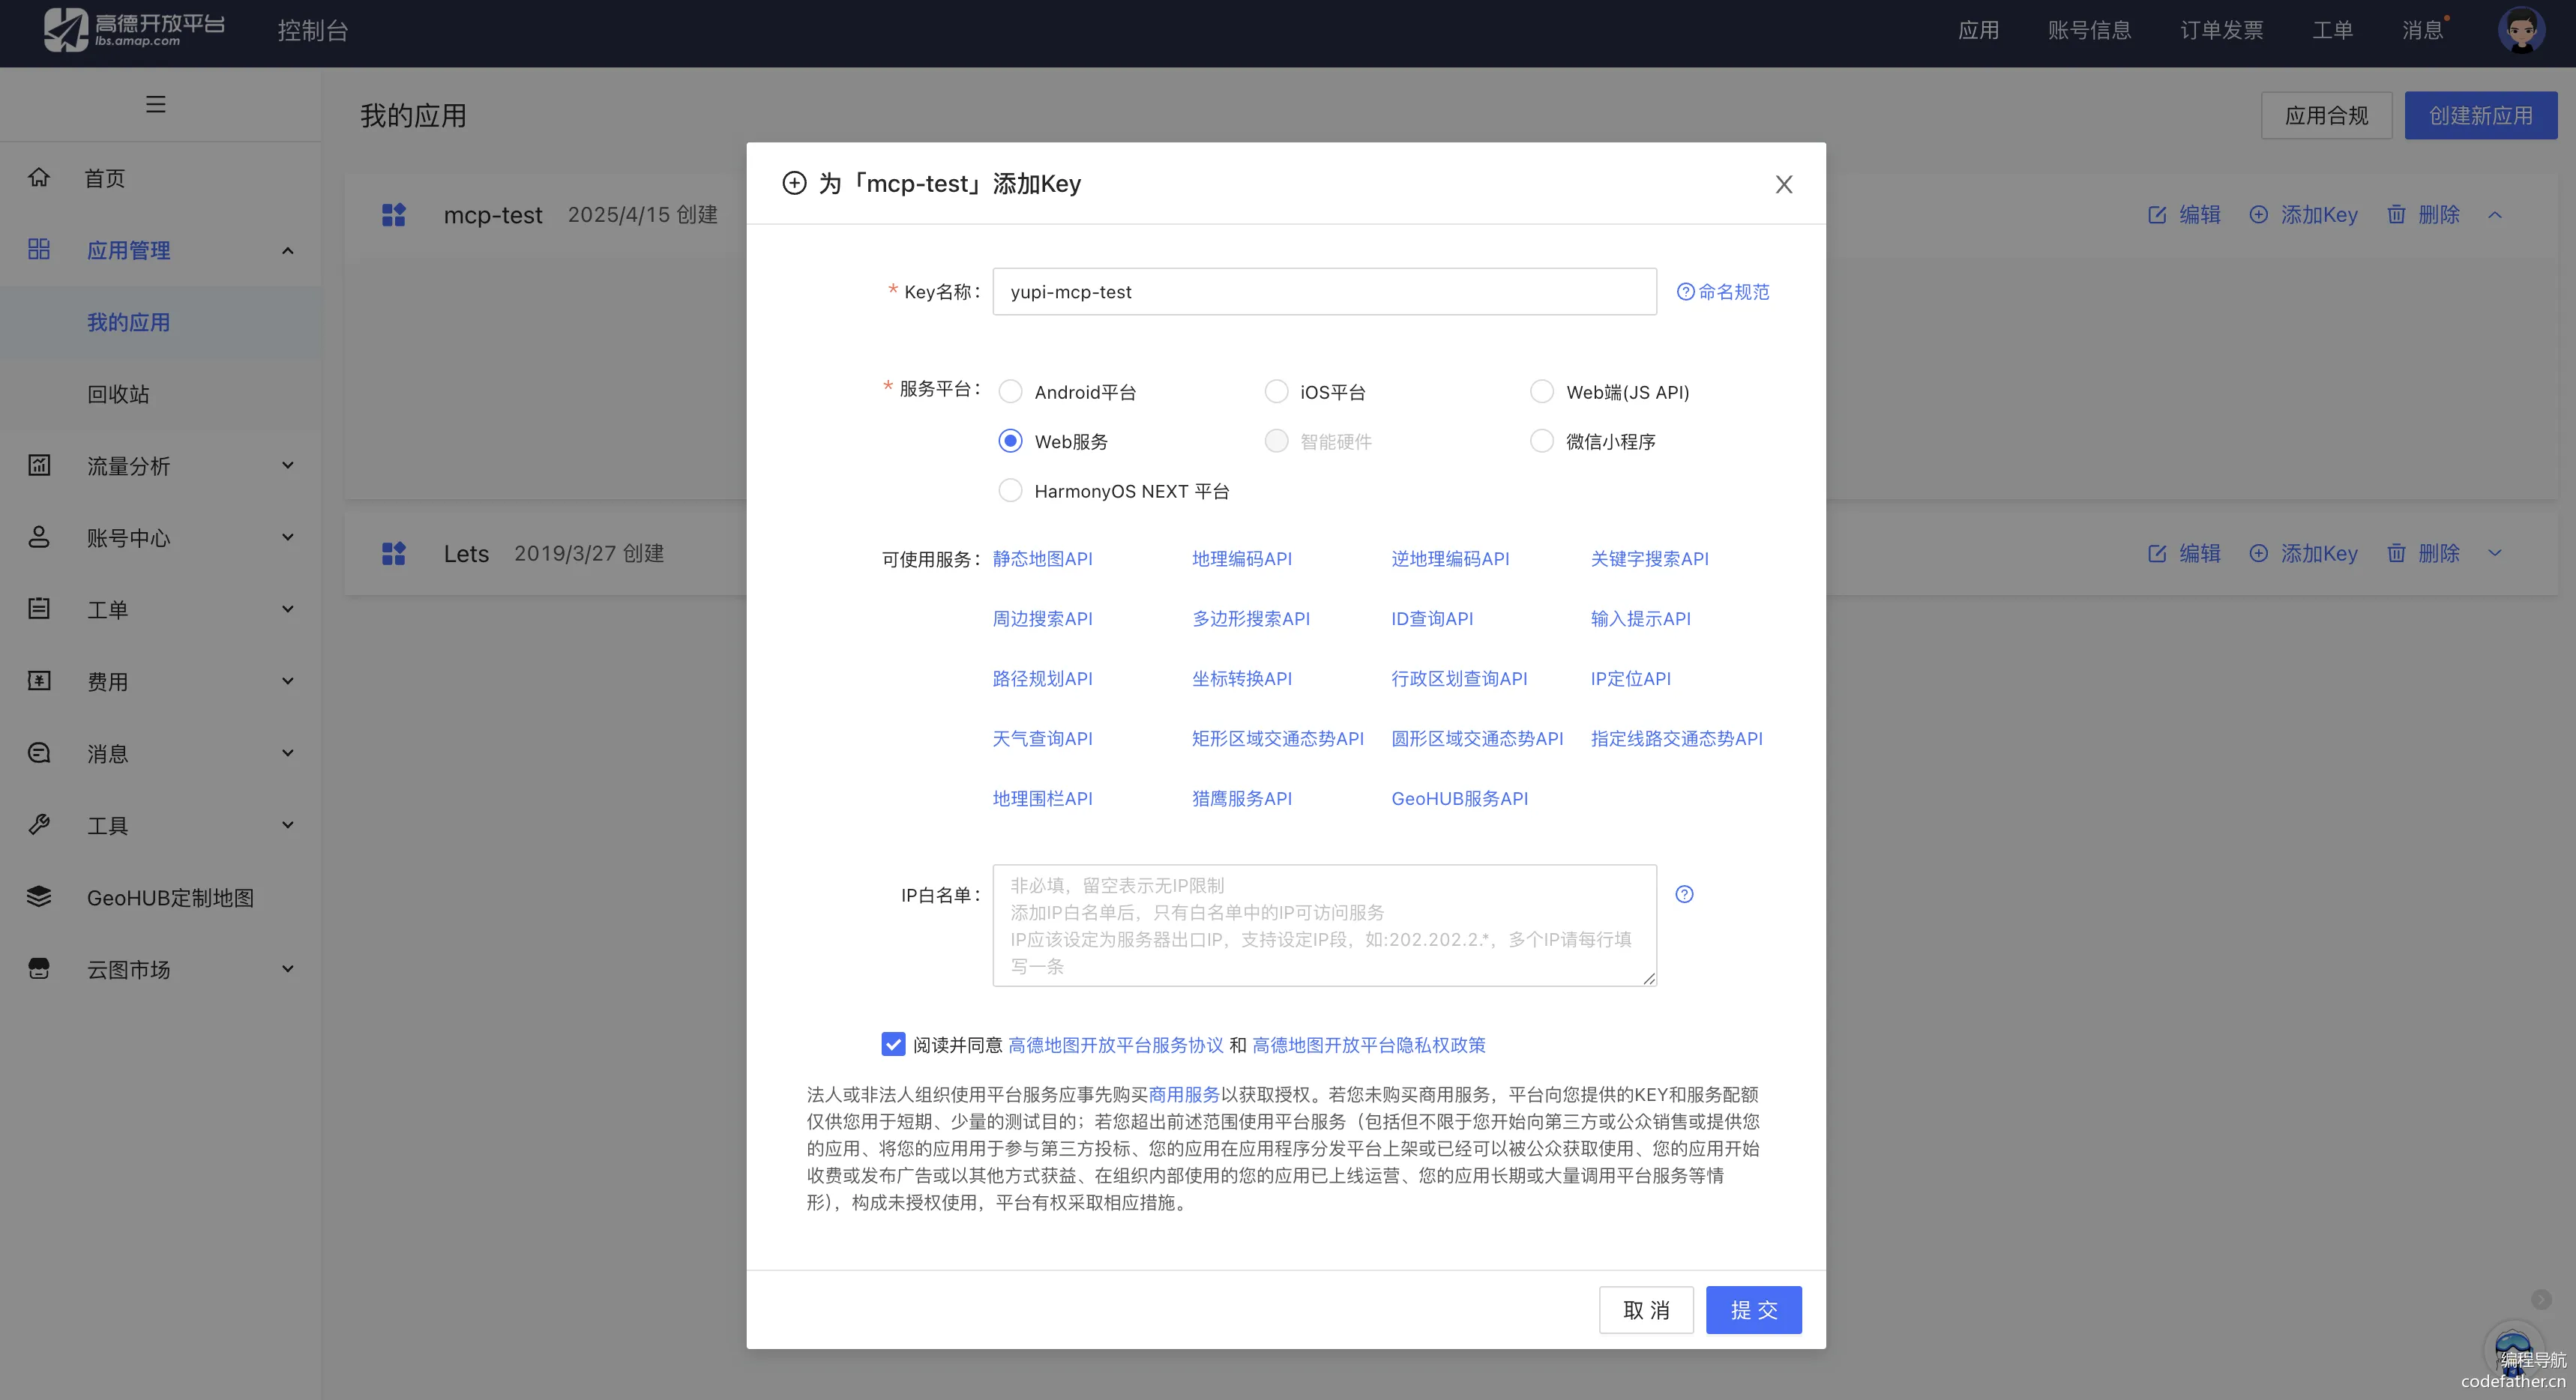2576x1400 pixels.
Task: Open the 天气查询API link
Action: [1042, 738]
